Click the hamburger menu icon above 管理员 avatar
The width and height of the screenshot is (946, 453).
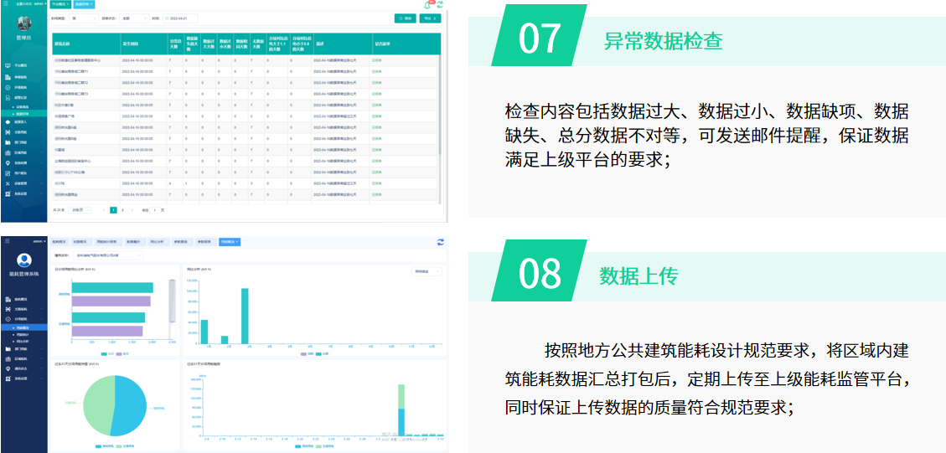click(6, 3)
